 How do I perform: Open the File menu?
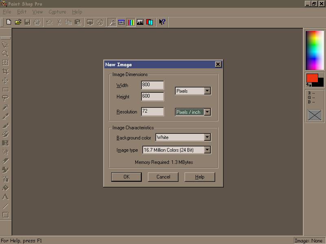click(x=7, y=12)
